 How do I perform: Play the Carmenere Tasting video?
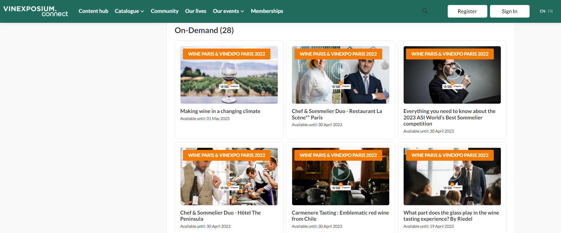(341, 172)
